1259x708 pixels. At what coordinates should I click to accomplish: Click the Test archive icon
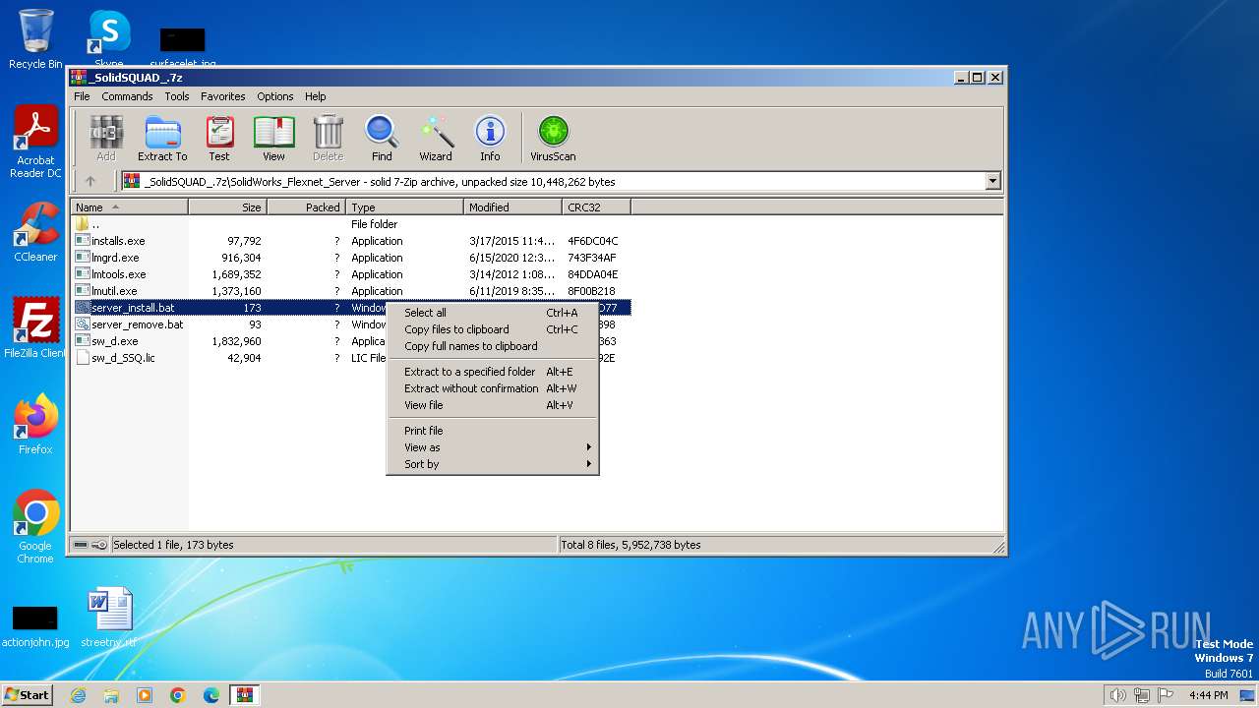pyautogui.click(x=219, y=138)
